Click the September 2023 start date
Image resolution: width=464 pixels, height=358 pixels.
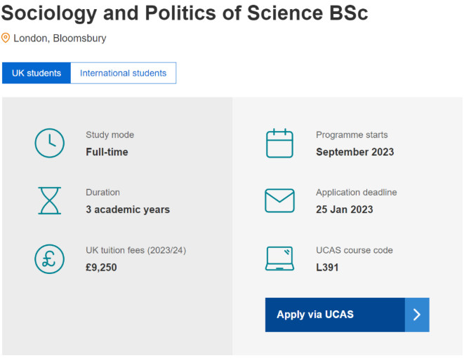(x=354, y=152)
